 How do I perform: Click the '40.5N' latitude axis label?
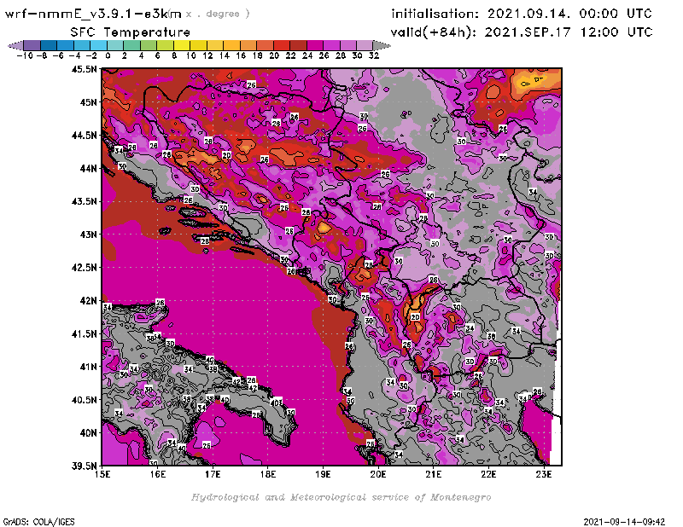click(x=84, y=400)
